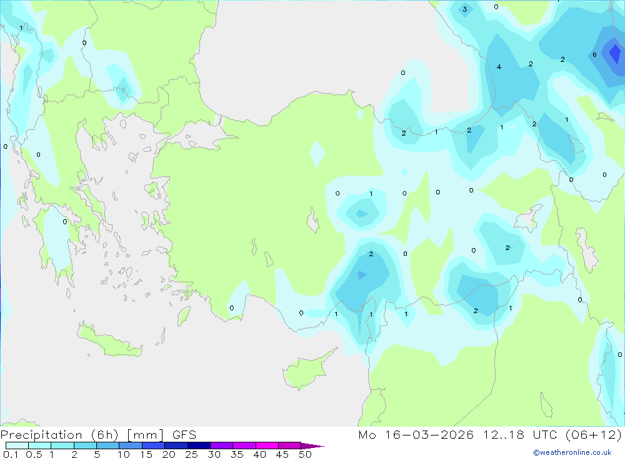Click the 'Mo 16-03-2026 12..18 UTC (06+12)' timestamp
This screenshot has height=458, width=625.
(x=490, y=435)
